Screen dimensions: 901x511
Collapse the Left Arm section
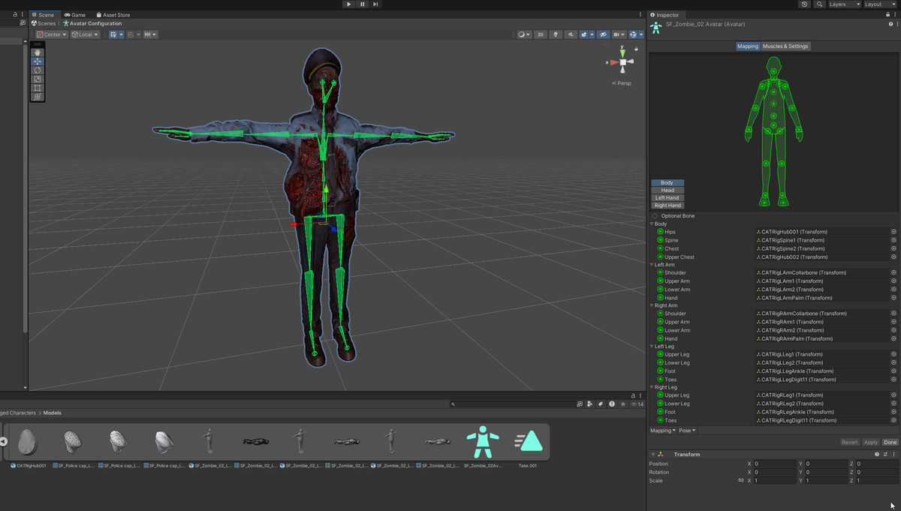pyautogui.click(x=652, y=265)
